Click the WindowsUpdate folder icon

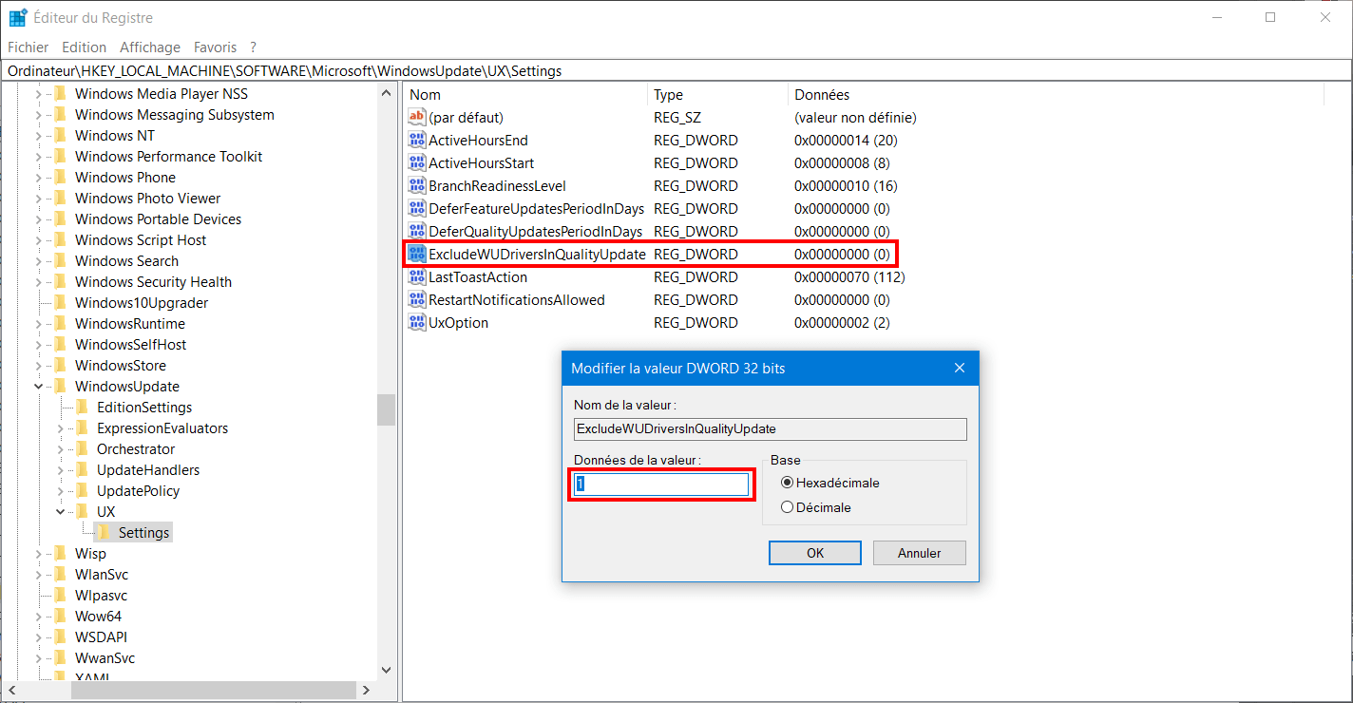click(61, 386)
